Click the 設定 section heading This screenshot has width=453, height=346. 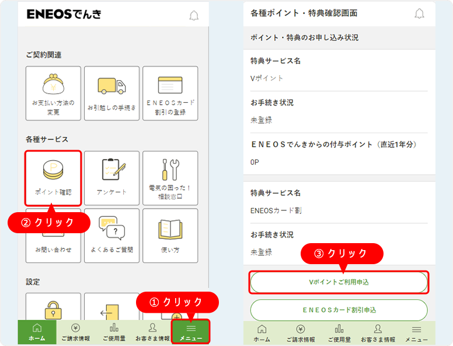click(x=33, y=282)
